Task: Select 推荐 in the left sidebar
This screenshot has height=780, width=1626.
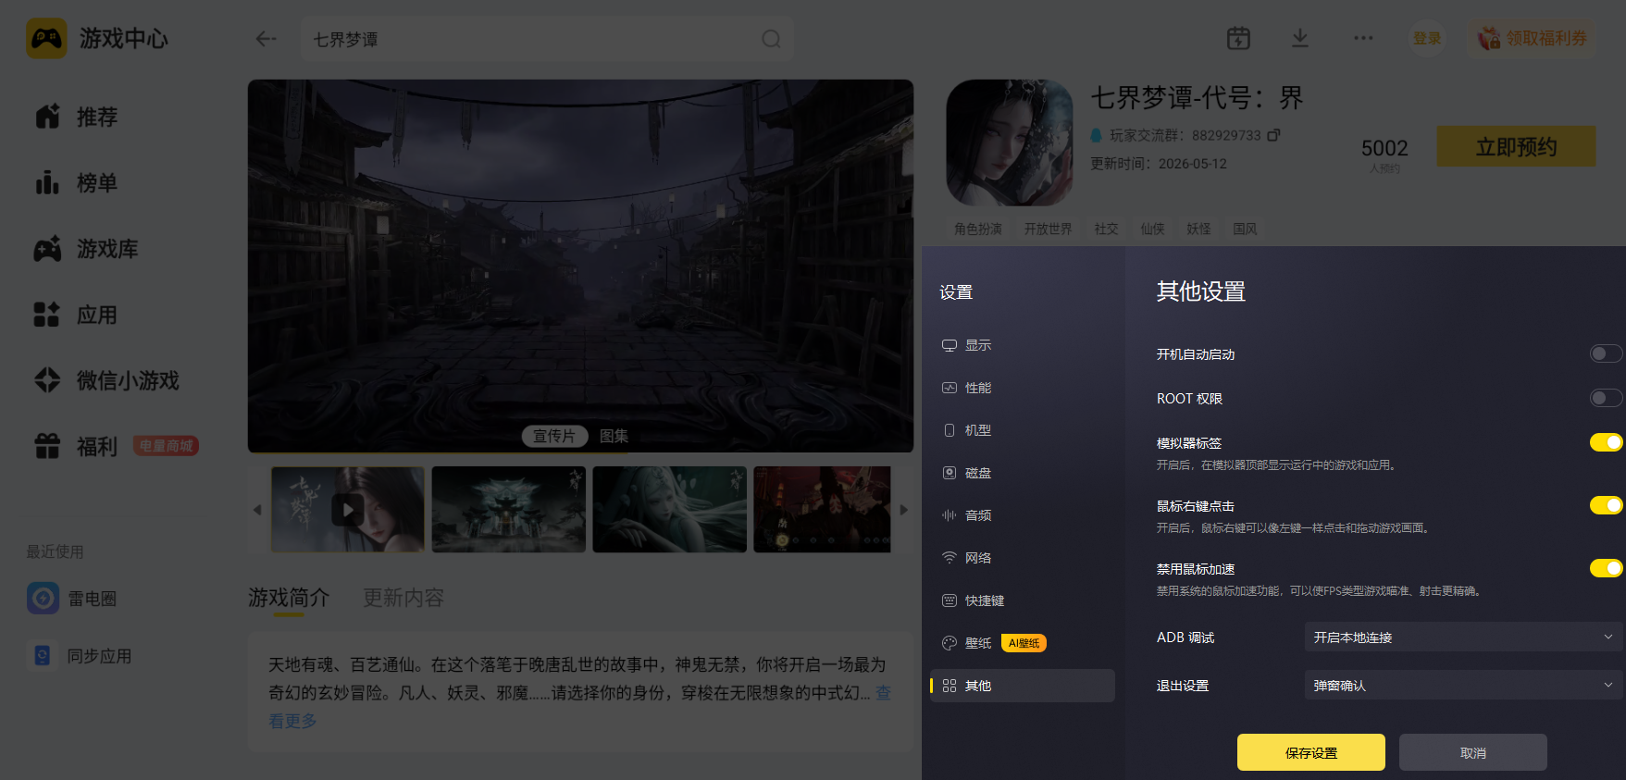Action: coord(77,117)
